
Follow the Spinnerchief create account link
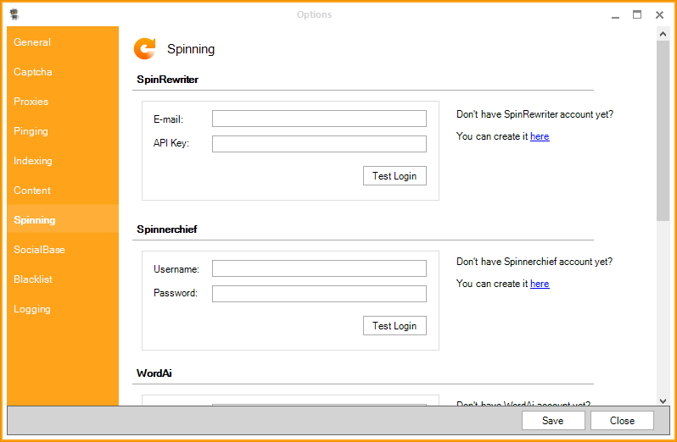(540, 284)
